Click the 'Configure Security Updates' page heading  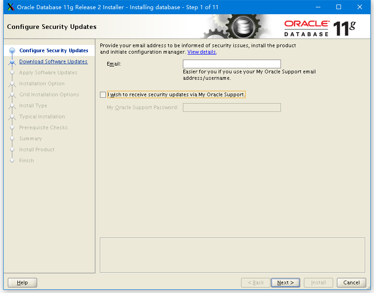(x=52, y=27)
